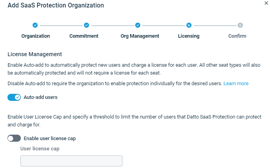Click the License Management heading

35,54
